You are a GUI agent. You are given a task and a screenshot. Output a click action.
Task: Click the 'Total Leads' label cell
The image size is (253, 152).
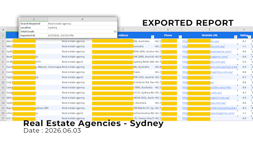[x=34, y=32]
